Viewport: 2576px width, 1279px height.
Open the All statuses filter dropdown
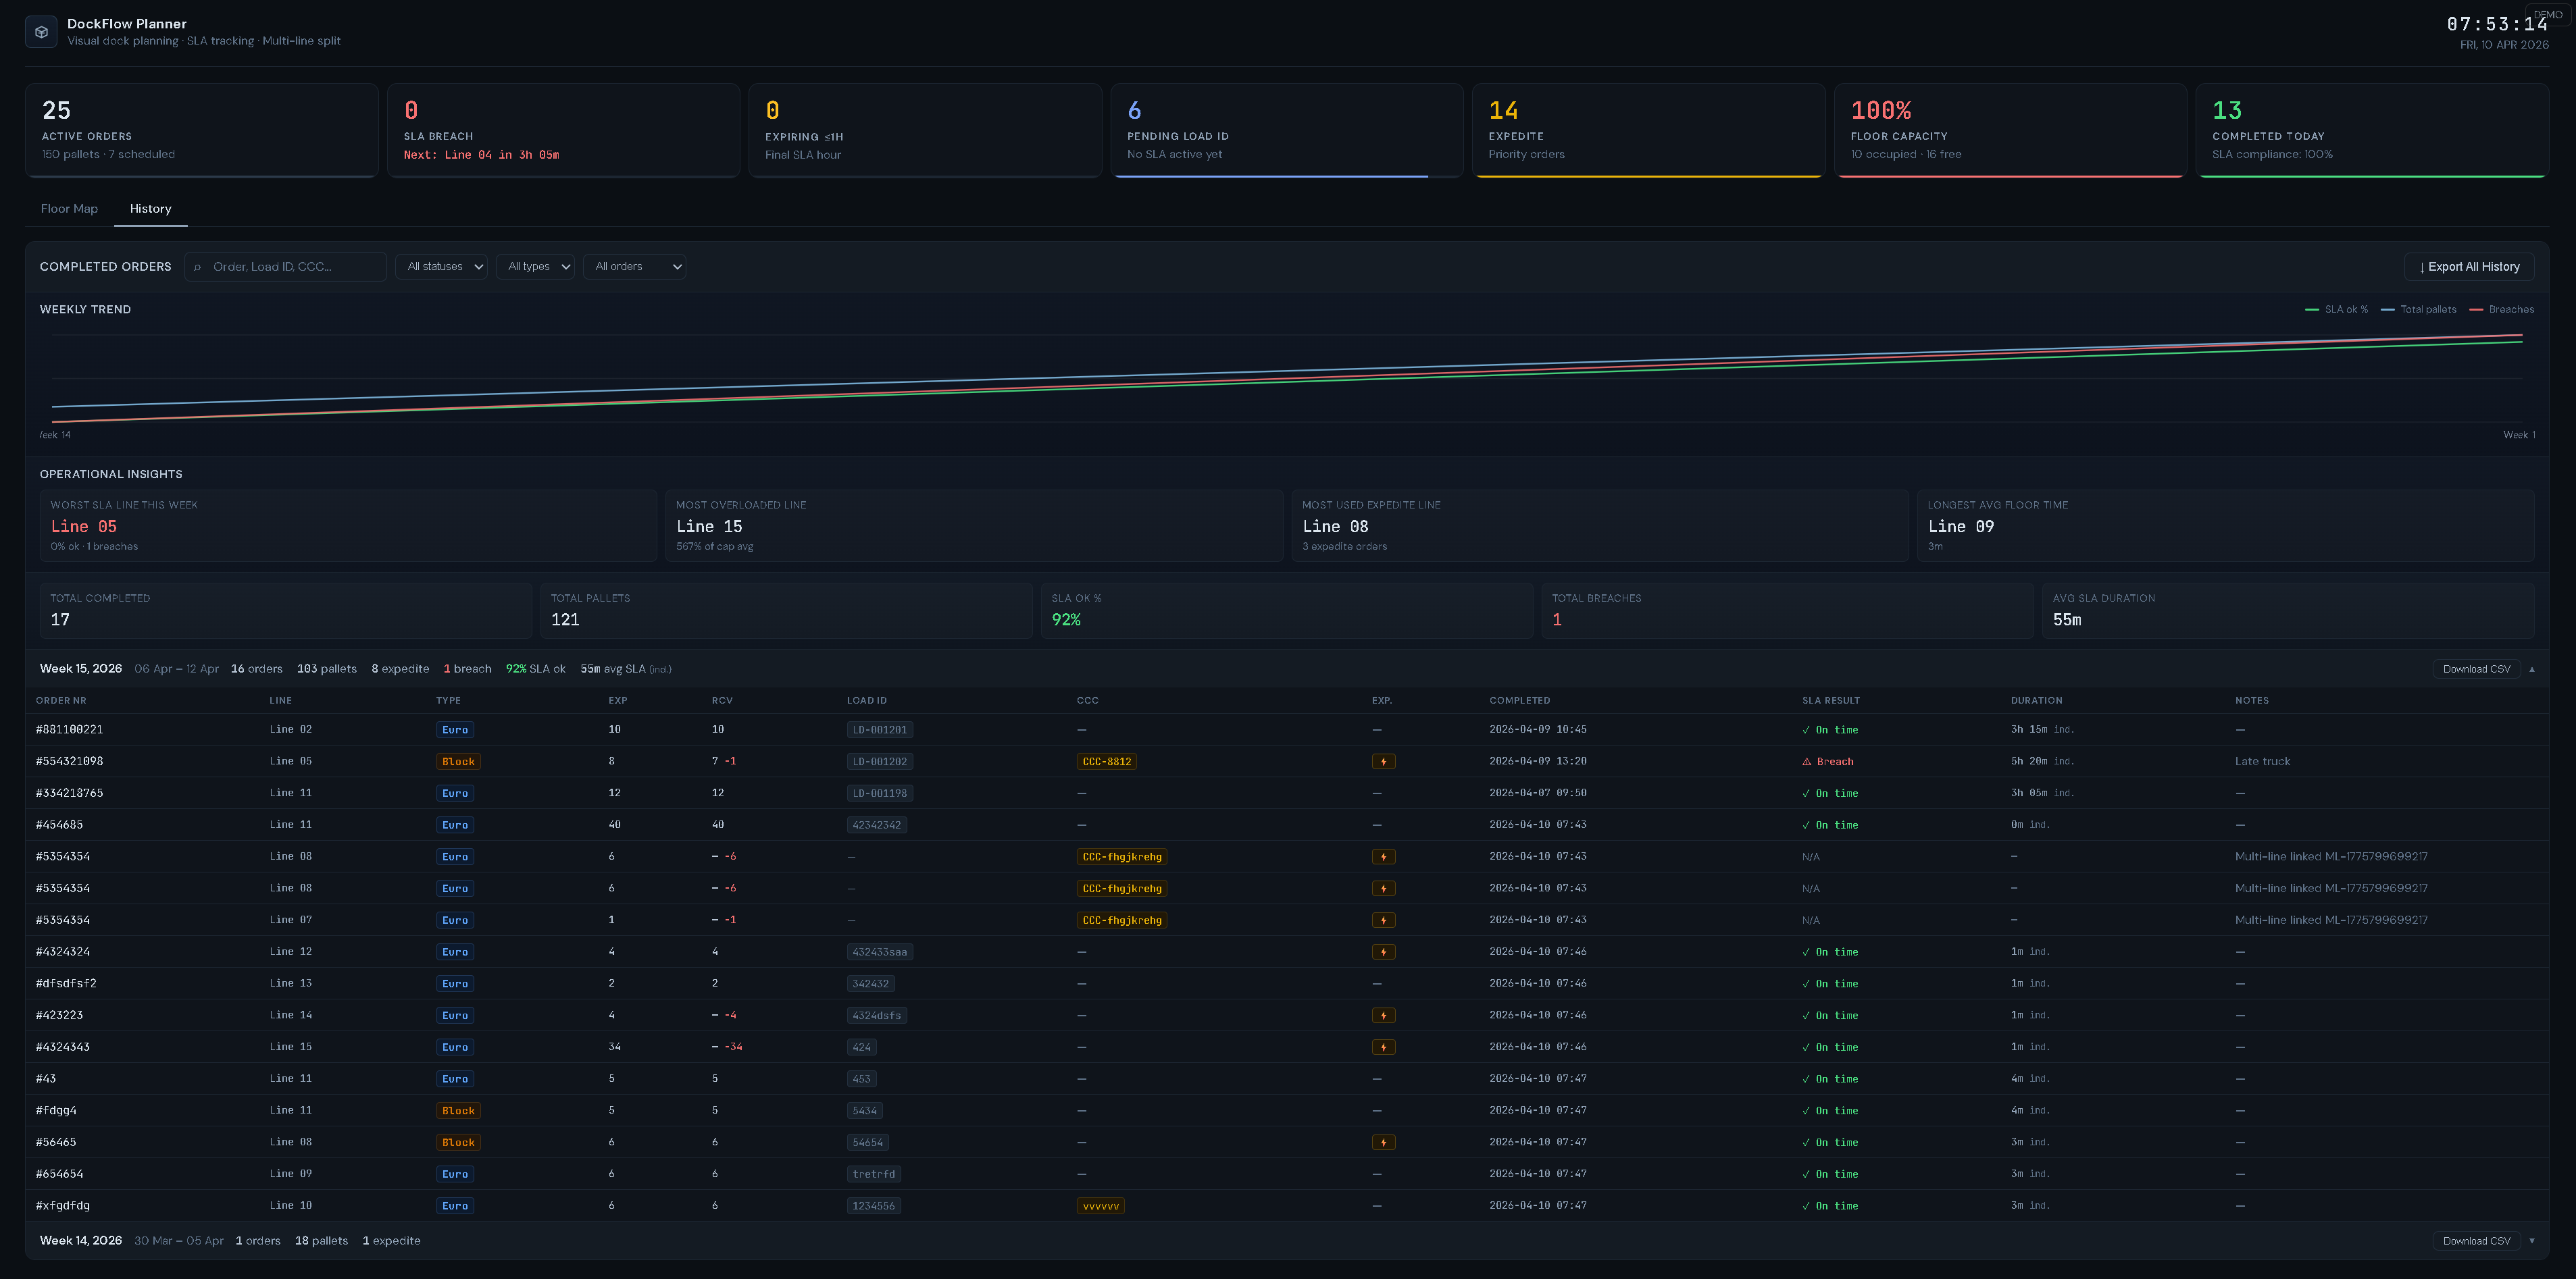441,267
